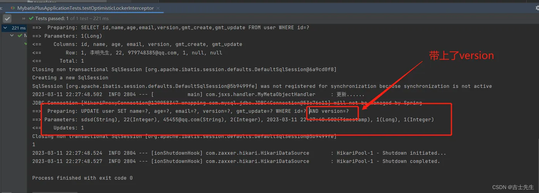Click the 'Closing non transactional SqlSession' line with @6a9cd0f8
Screen dimensions: 539x193
[184, 70]
